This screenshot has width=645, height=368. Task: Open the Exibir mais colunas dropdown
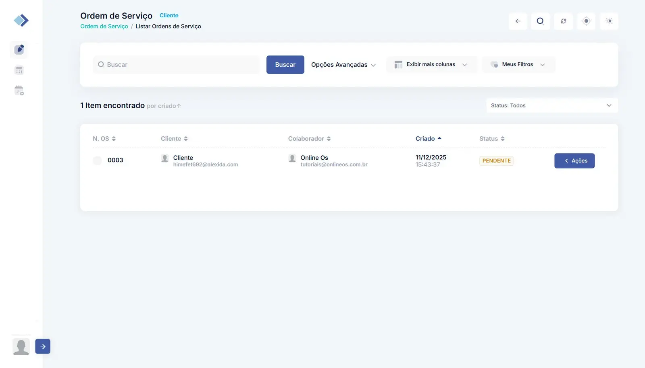431,65
